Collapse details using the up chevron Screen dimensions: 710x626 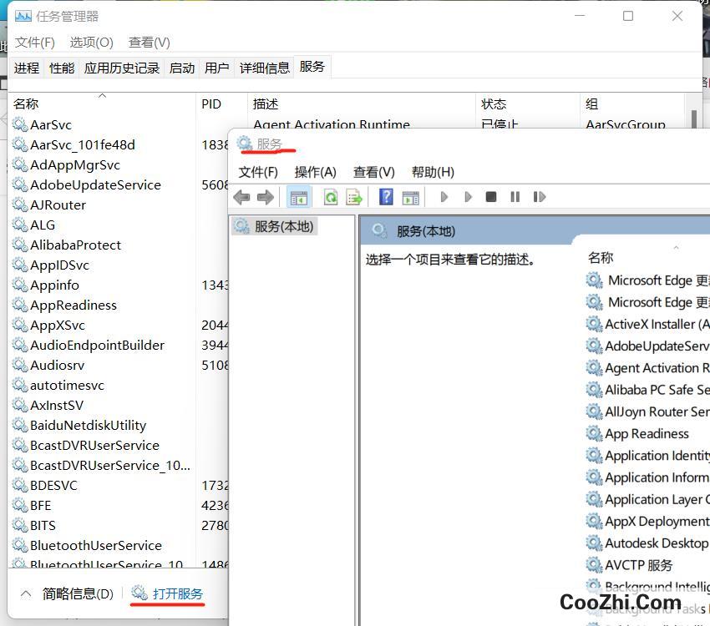point(26,593)
